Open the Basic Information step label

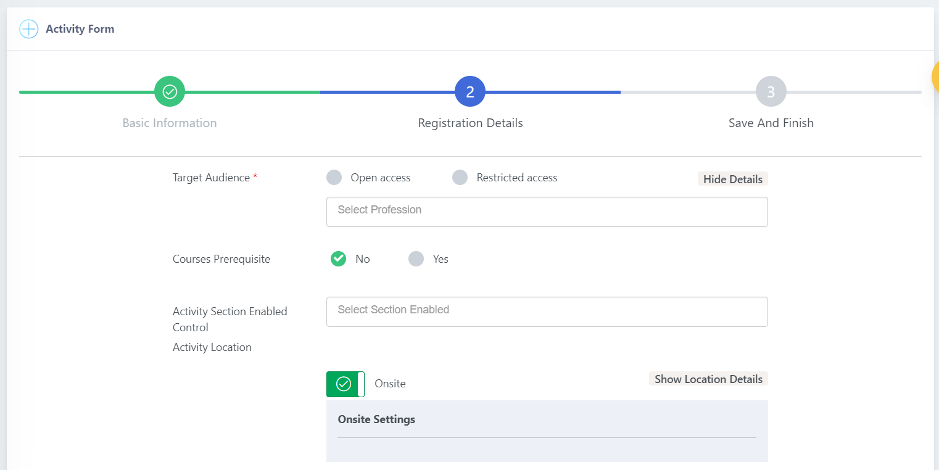click(x=170, y=123)
